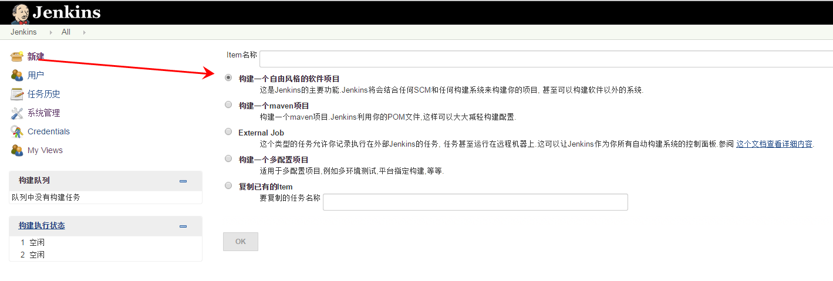
Task: Open the 新建 sidebar link
Action: (x=36, y=56)
